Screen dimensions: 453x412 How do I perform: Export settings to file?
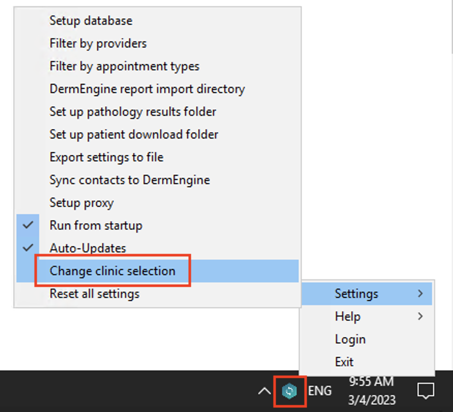pyautogui.click(x=106, y=157)
